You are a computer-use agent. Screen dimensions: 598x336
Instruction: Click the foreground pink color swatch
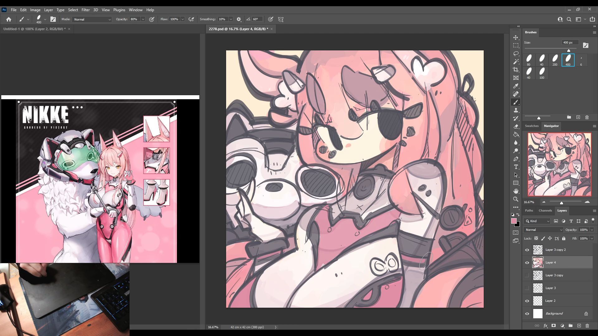pos(514,221)
